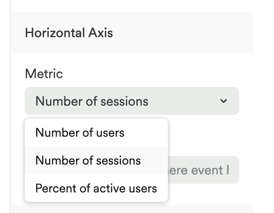
Task: Focus the grey input behind the dropdown list
Action: coord(203,170)
